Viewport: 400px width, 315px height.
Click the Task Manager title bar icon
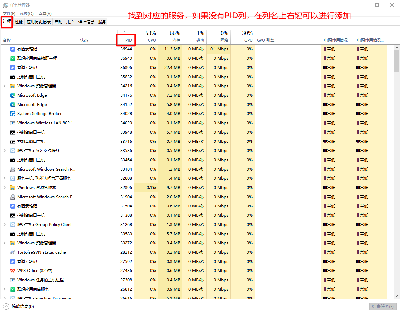pyautogui.click(x=5, y=5)
